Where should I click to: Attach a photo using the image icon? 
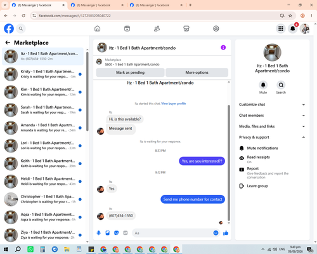pos(108,233)
